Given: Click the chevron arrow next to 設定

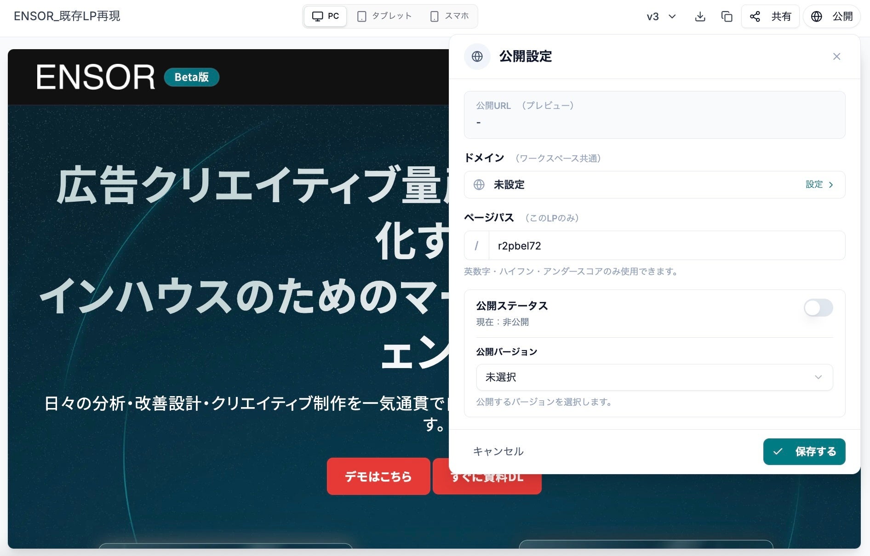Looking at the screenshot, I should pos(831,185).
